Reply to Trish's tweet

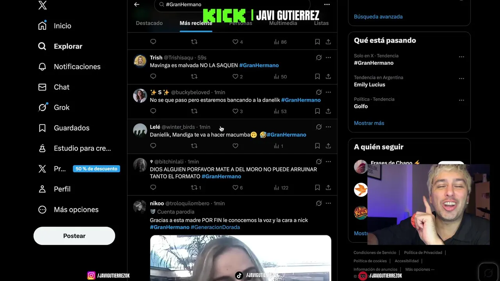coord(153,76)
